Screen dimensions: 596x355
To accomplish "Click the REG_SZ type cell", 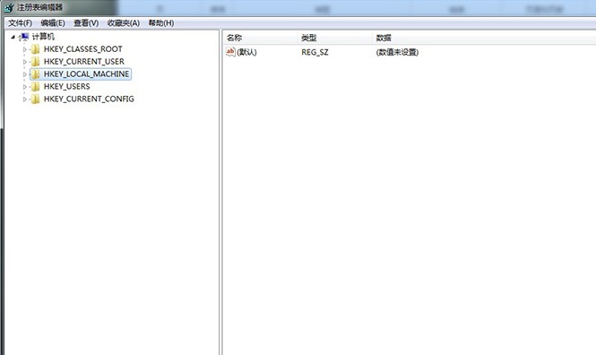I will tap(315, 52).
